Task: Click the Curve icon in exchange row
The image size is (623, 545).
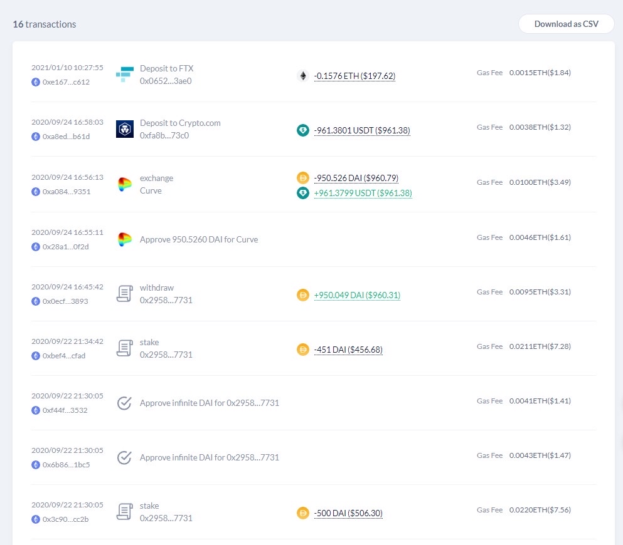Action: coord(125,185)
